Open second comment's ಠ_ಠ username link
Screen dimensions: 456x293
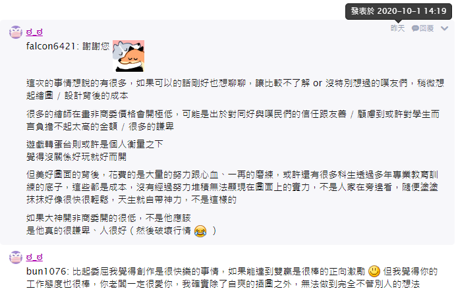pyautogui.click(x=34, y=257)
